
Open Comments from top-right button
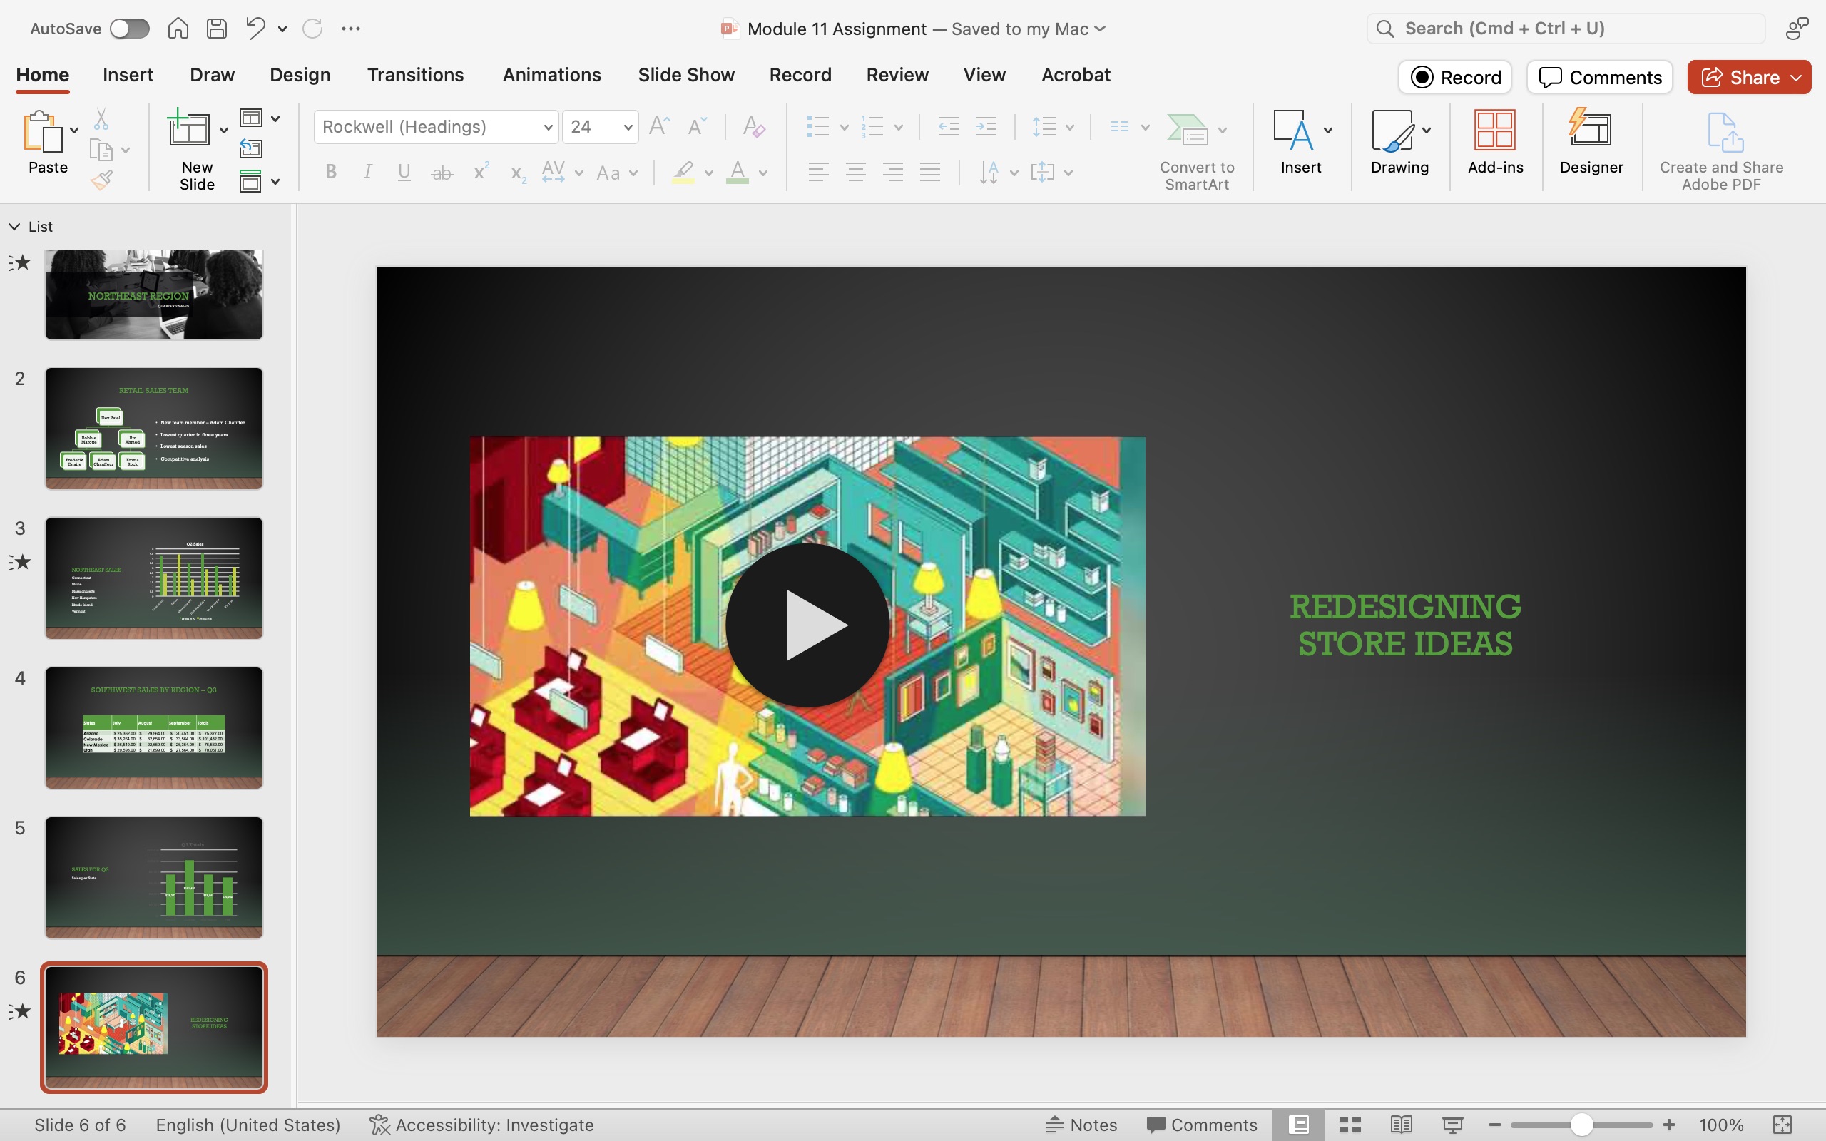(x=1600, y=77)
